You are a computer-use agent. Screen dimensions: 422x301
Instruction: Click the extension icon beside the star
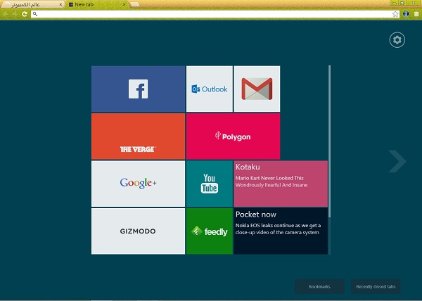tap(406, 14)
